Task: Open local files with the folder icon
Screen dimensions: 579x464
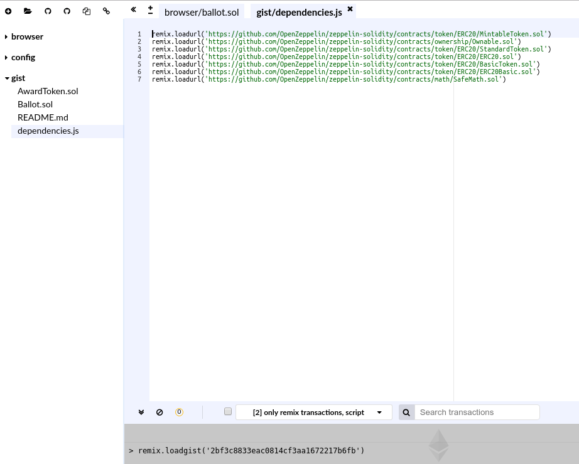Action: (x=28, y=11)
